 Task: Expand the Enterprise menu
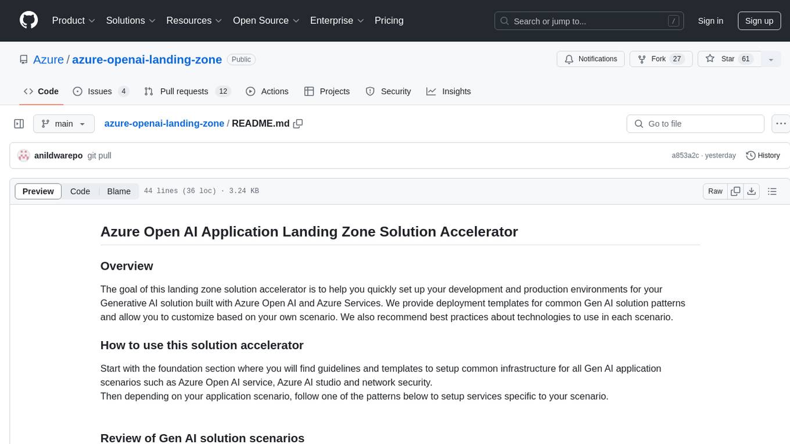click(x=337, y=20)
